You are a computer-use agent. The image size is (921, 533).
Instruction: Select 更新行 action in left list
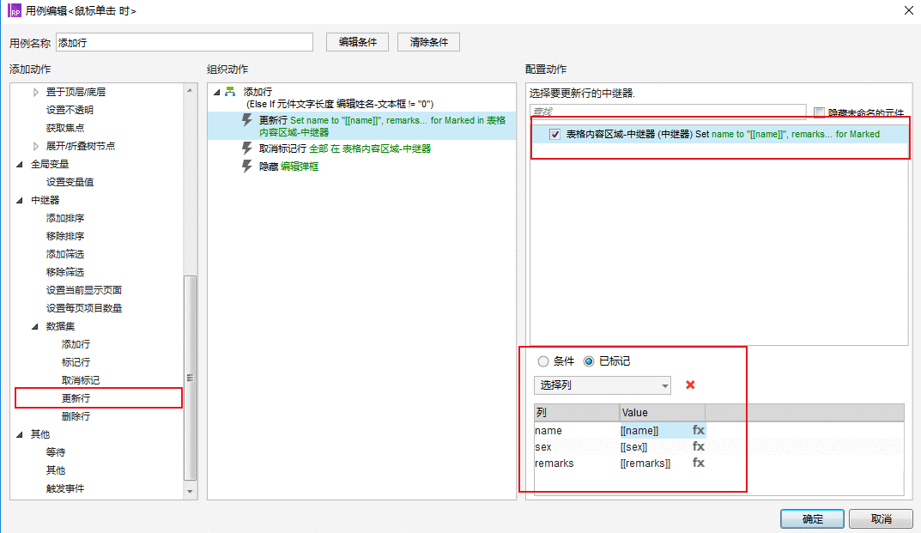[76, 398]
